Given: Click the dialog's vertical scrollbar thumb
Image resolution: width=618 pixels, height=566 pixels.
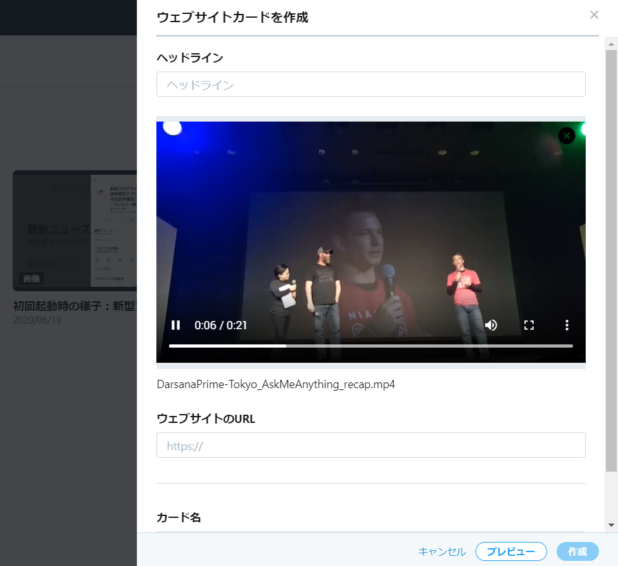Looking at the screenshot, I should pyautogui.click(x=611, y=261).
